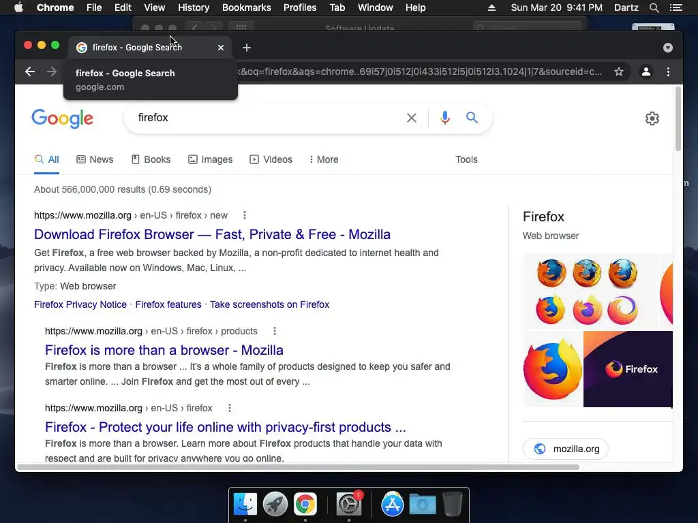Click the date and time in menu bar
Viewport: 698px width, 523px height.
tap(556, 7)
